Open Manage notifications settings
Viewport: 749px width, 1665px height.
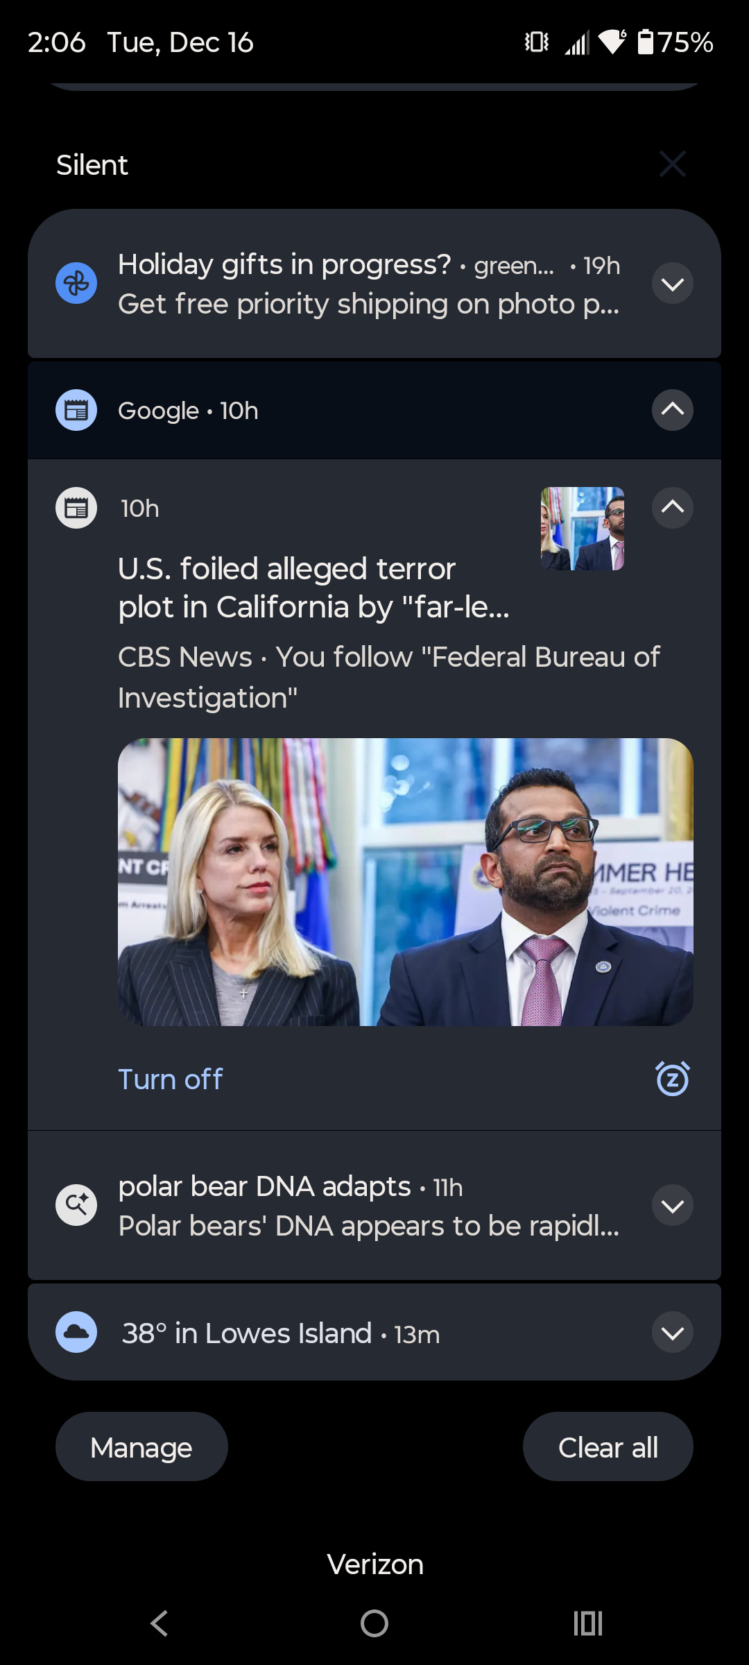click(141, 1447)
